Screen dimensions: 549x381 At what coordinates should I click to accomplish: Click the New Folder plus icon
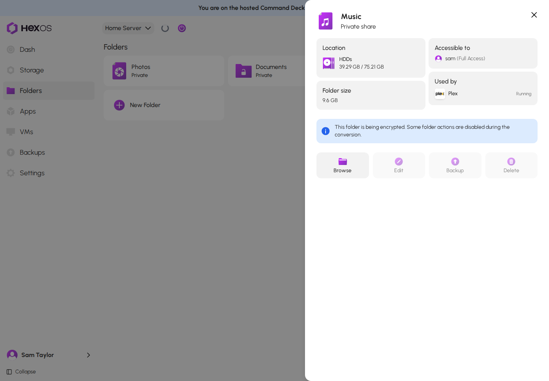click(119, 105)
